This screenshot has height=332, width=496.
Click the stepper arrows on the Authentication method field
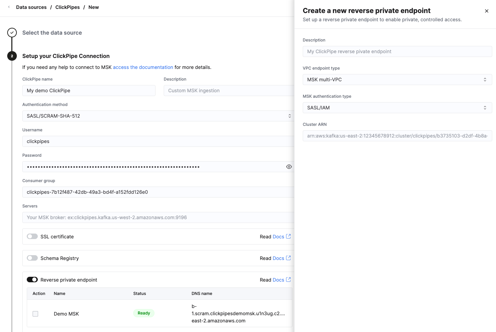point(290,116)
